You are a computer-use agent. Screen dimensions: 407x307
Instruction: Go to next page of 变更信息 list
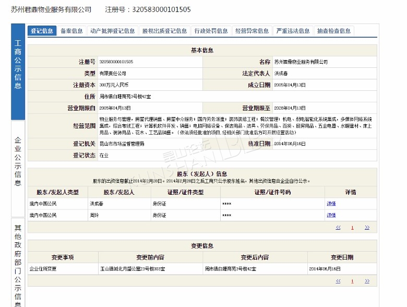(367, 281)
